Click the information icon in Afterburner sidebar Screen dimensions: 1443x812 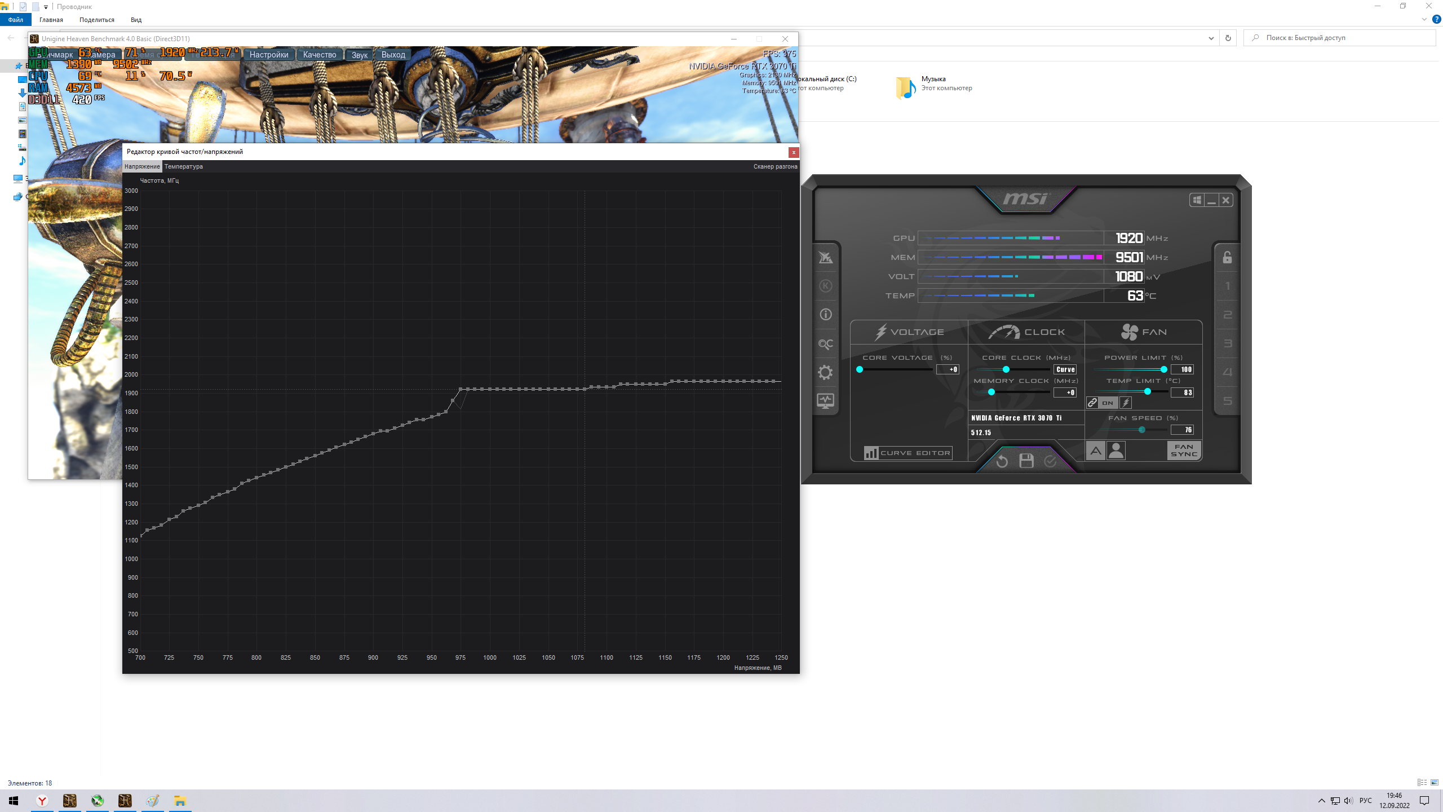(x=825, y=315)
